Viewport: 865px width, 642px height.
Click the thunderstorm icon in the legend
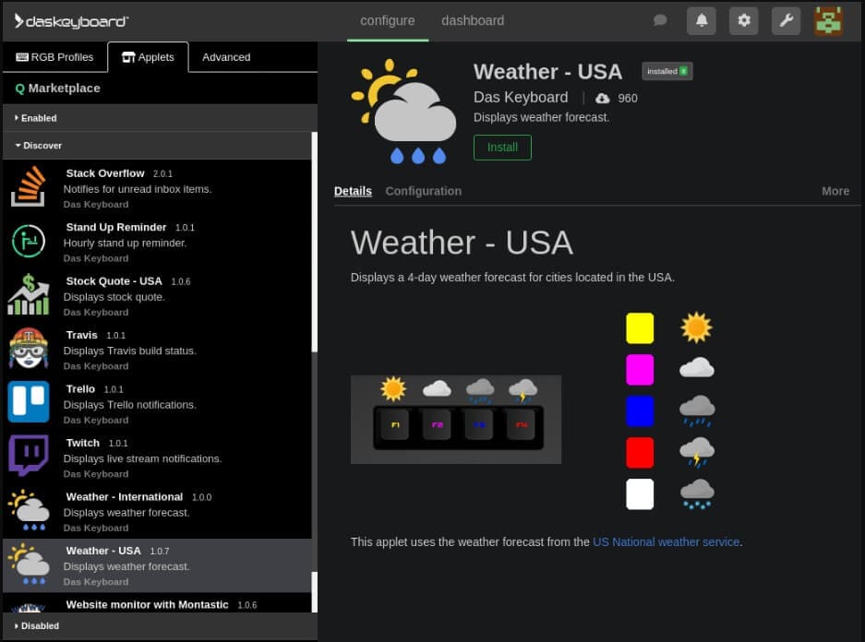point(697,452)
